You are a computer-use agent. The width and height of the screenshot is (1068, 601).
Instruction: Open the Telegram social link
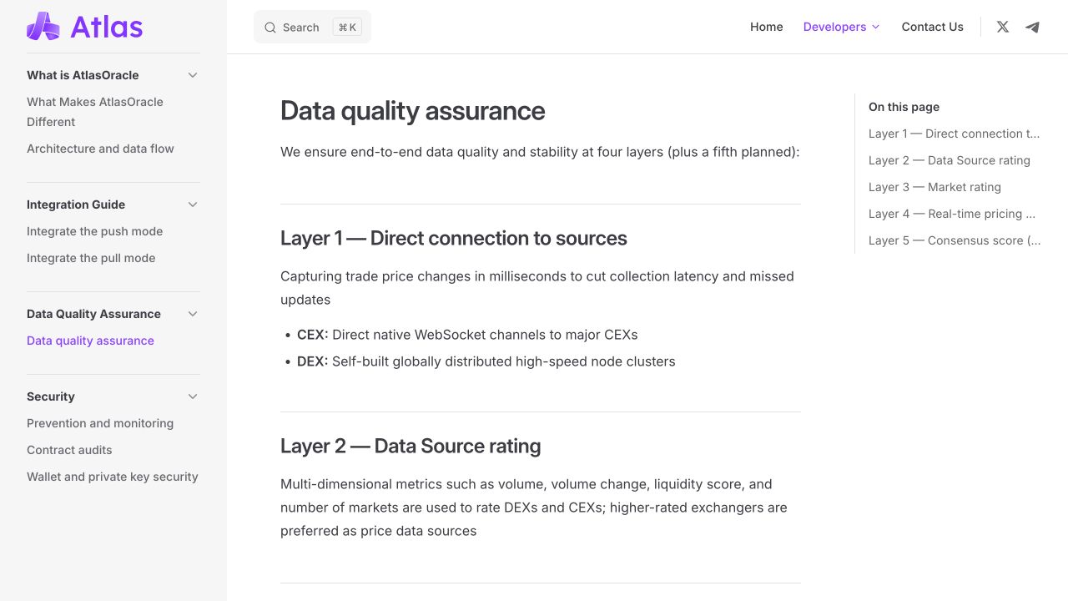point(1033,27)
